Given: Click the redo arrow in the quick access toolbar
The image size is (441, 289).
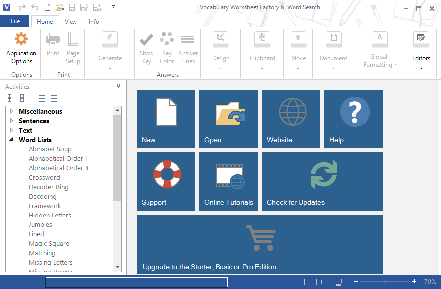Looking at the screenshot, I should (22, 7).
